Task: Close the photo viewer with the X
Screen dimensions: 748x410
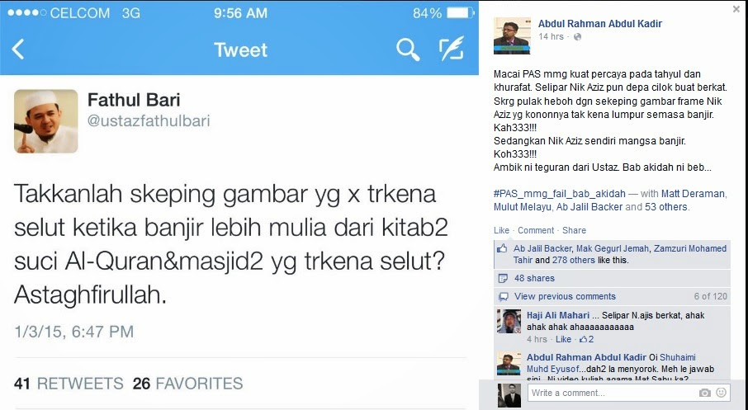Action: 736,9
